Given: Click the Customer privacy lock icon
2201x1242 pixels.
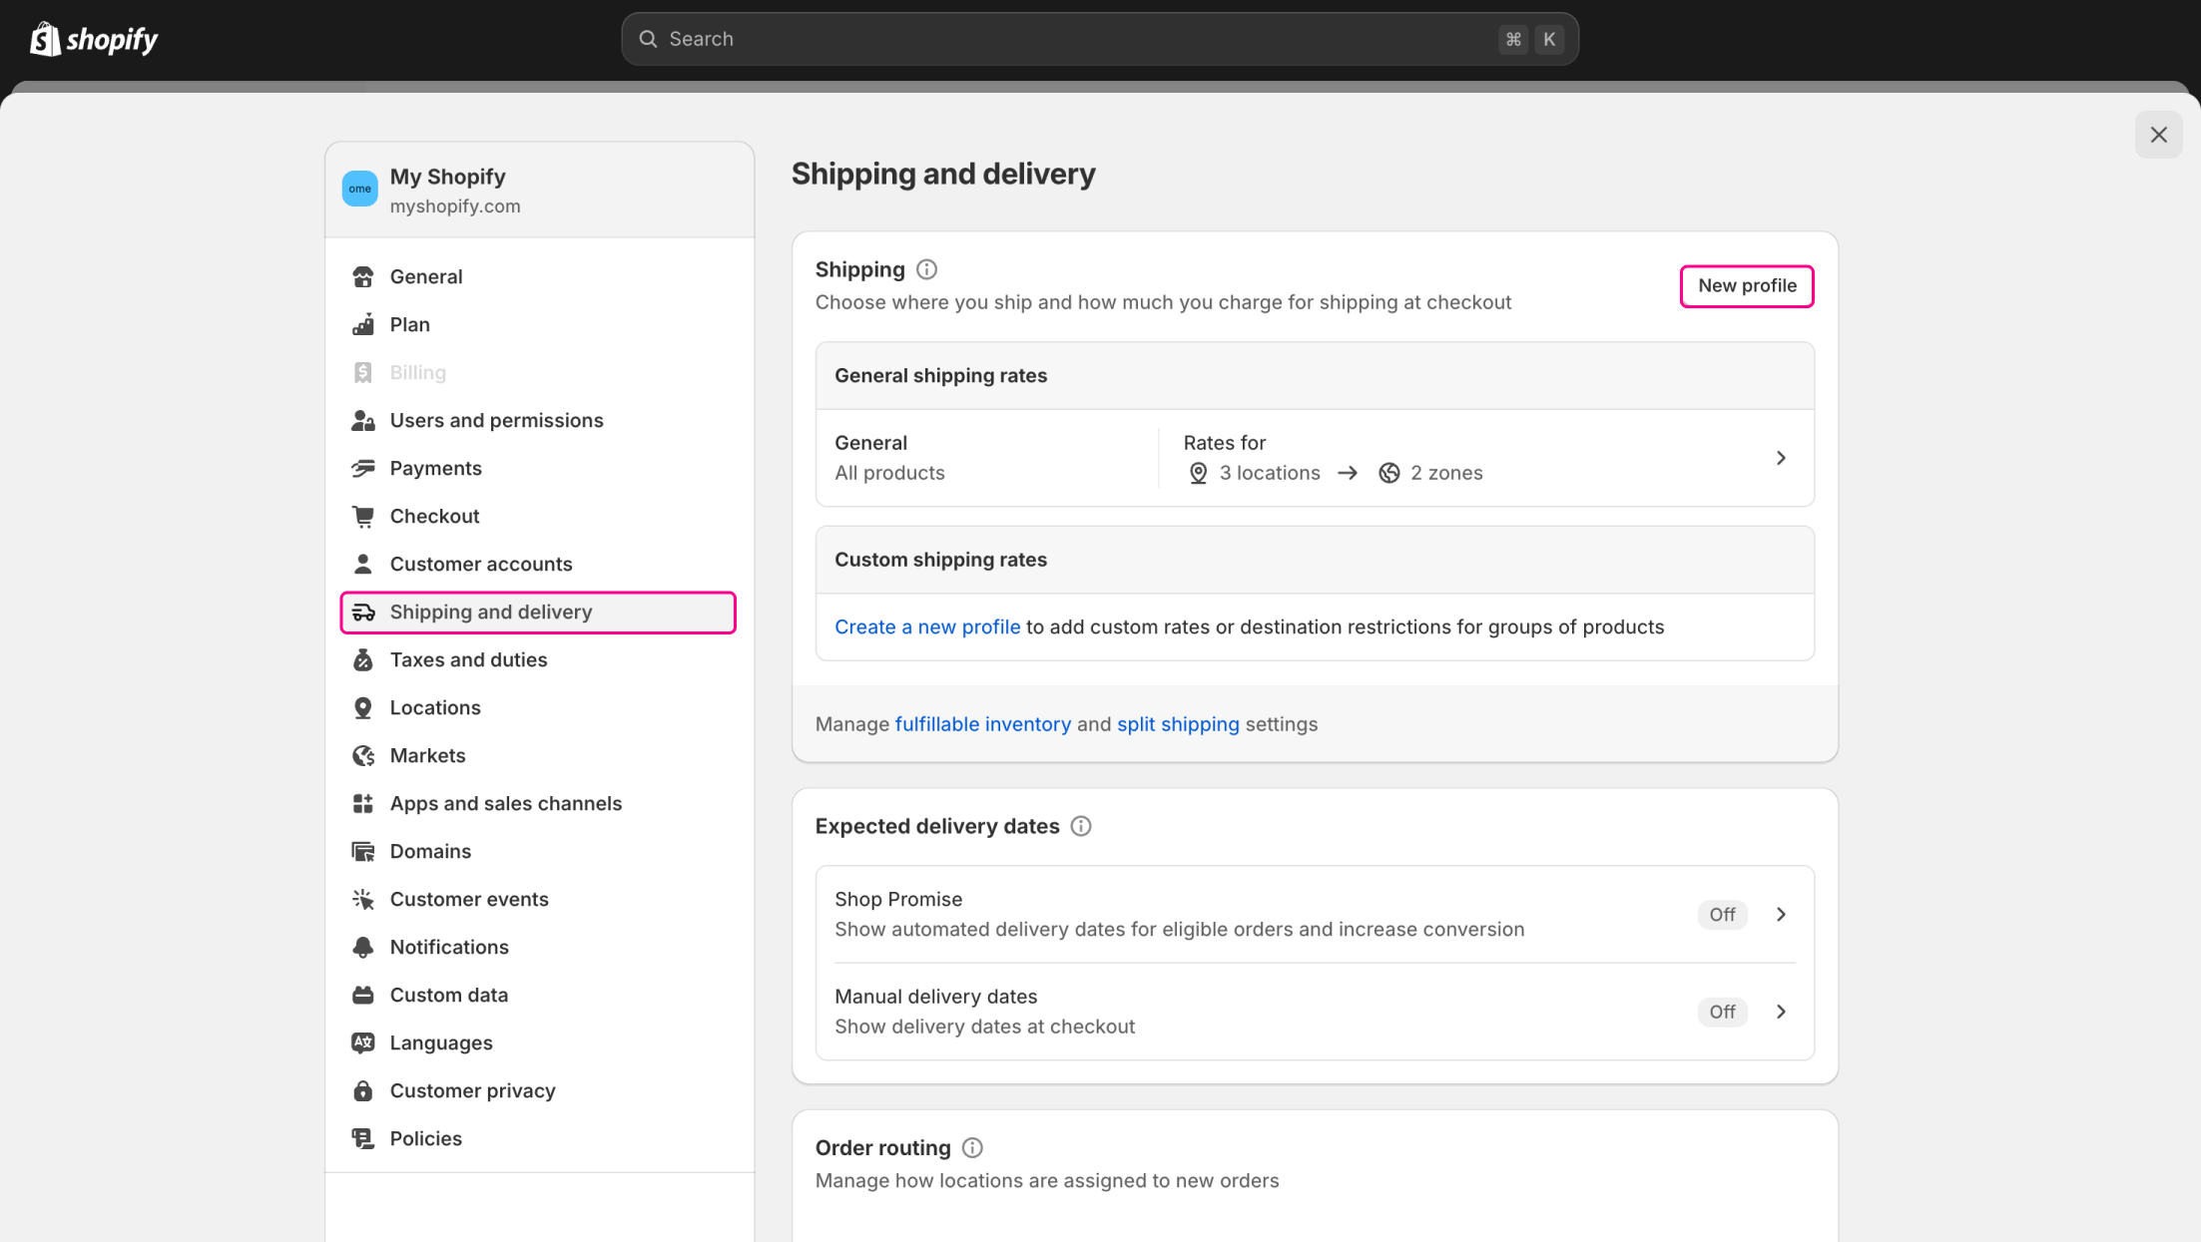Looking at the screenshot, I should [363, 1090].
